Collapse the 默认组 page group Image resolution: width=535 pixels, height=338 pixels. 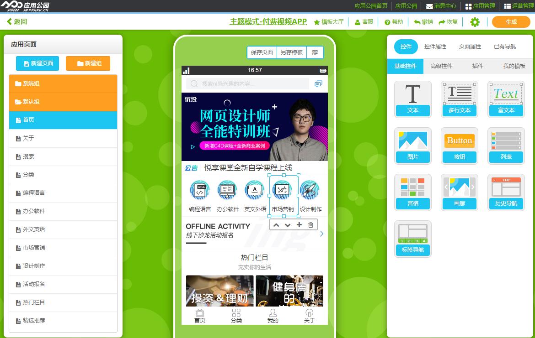coord(63,101)
